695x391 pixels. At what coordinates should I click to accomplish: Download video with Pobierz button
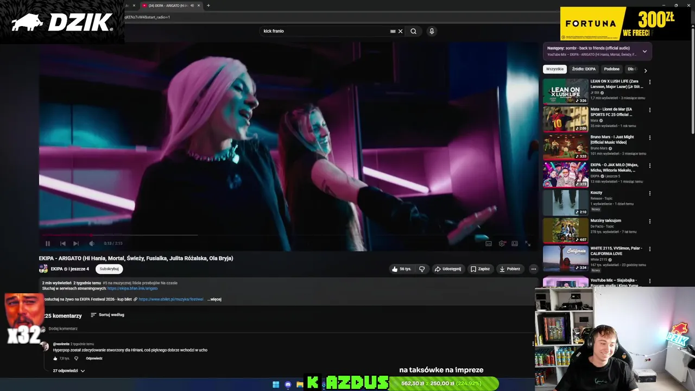510,269
